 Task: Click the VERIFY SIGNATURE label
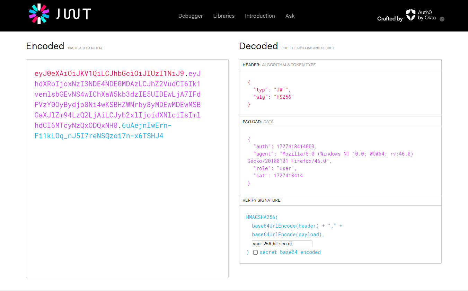pos(262,200)
